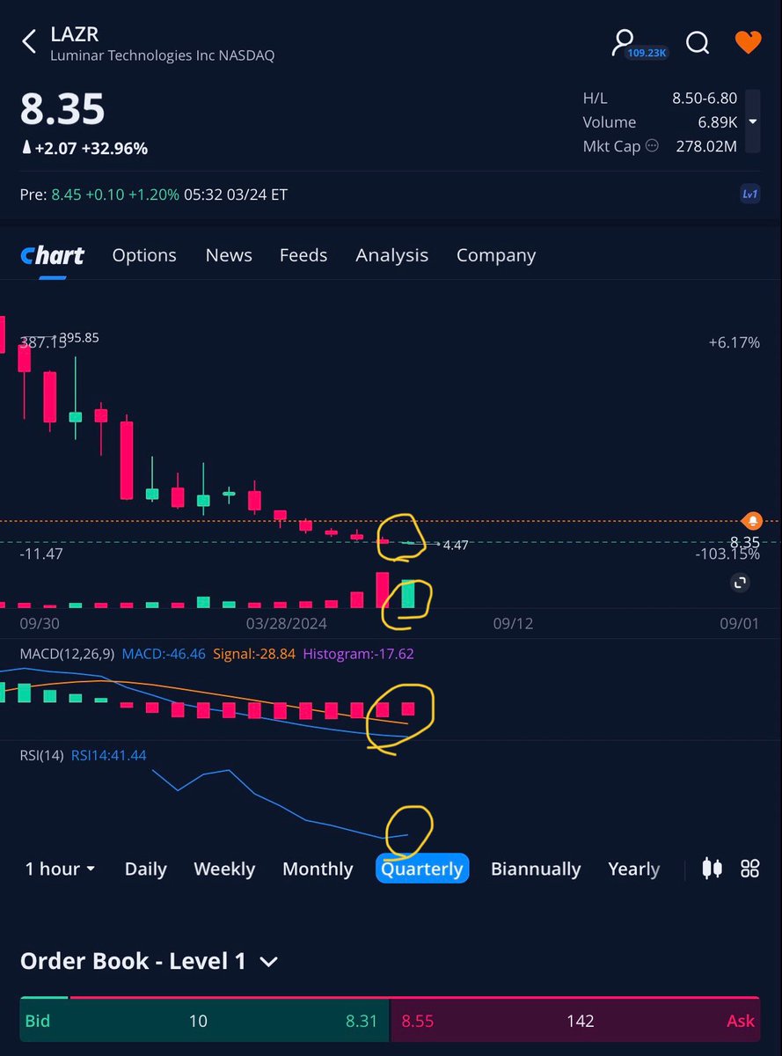782x1056 pixels.
Task: Open the Feeds tab
Action: [x=303, y=255]
